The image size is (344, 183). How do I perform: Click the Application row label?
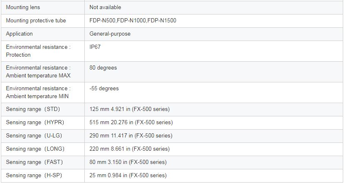pyautogui.click(x=19, y=34)
